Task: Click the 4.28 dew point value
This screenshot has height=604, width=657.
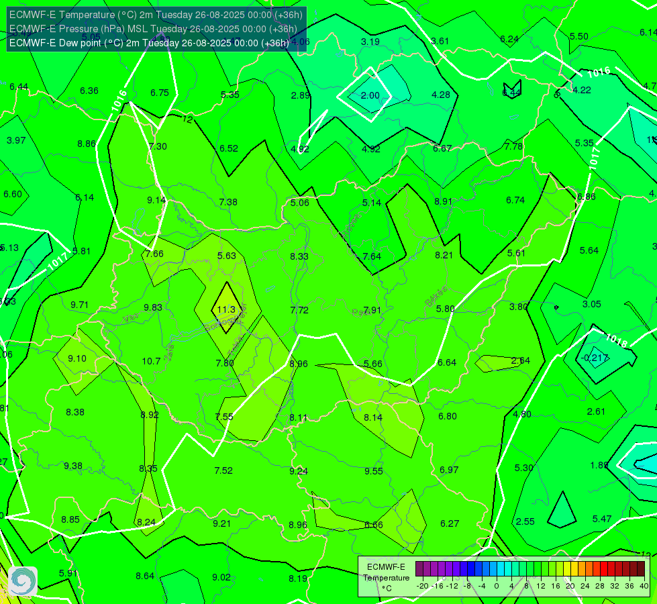Action: [441, 95]
